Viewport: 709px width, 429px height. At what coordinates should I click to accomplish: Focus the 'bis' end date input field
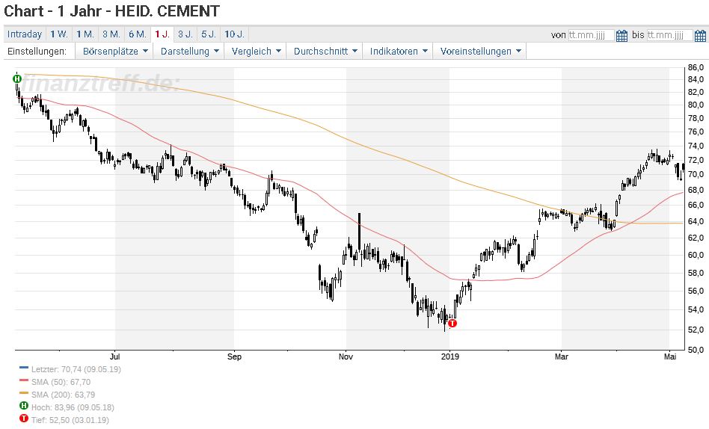669,35
